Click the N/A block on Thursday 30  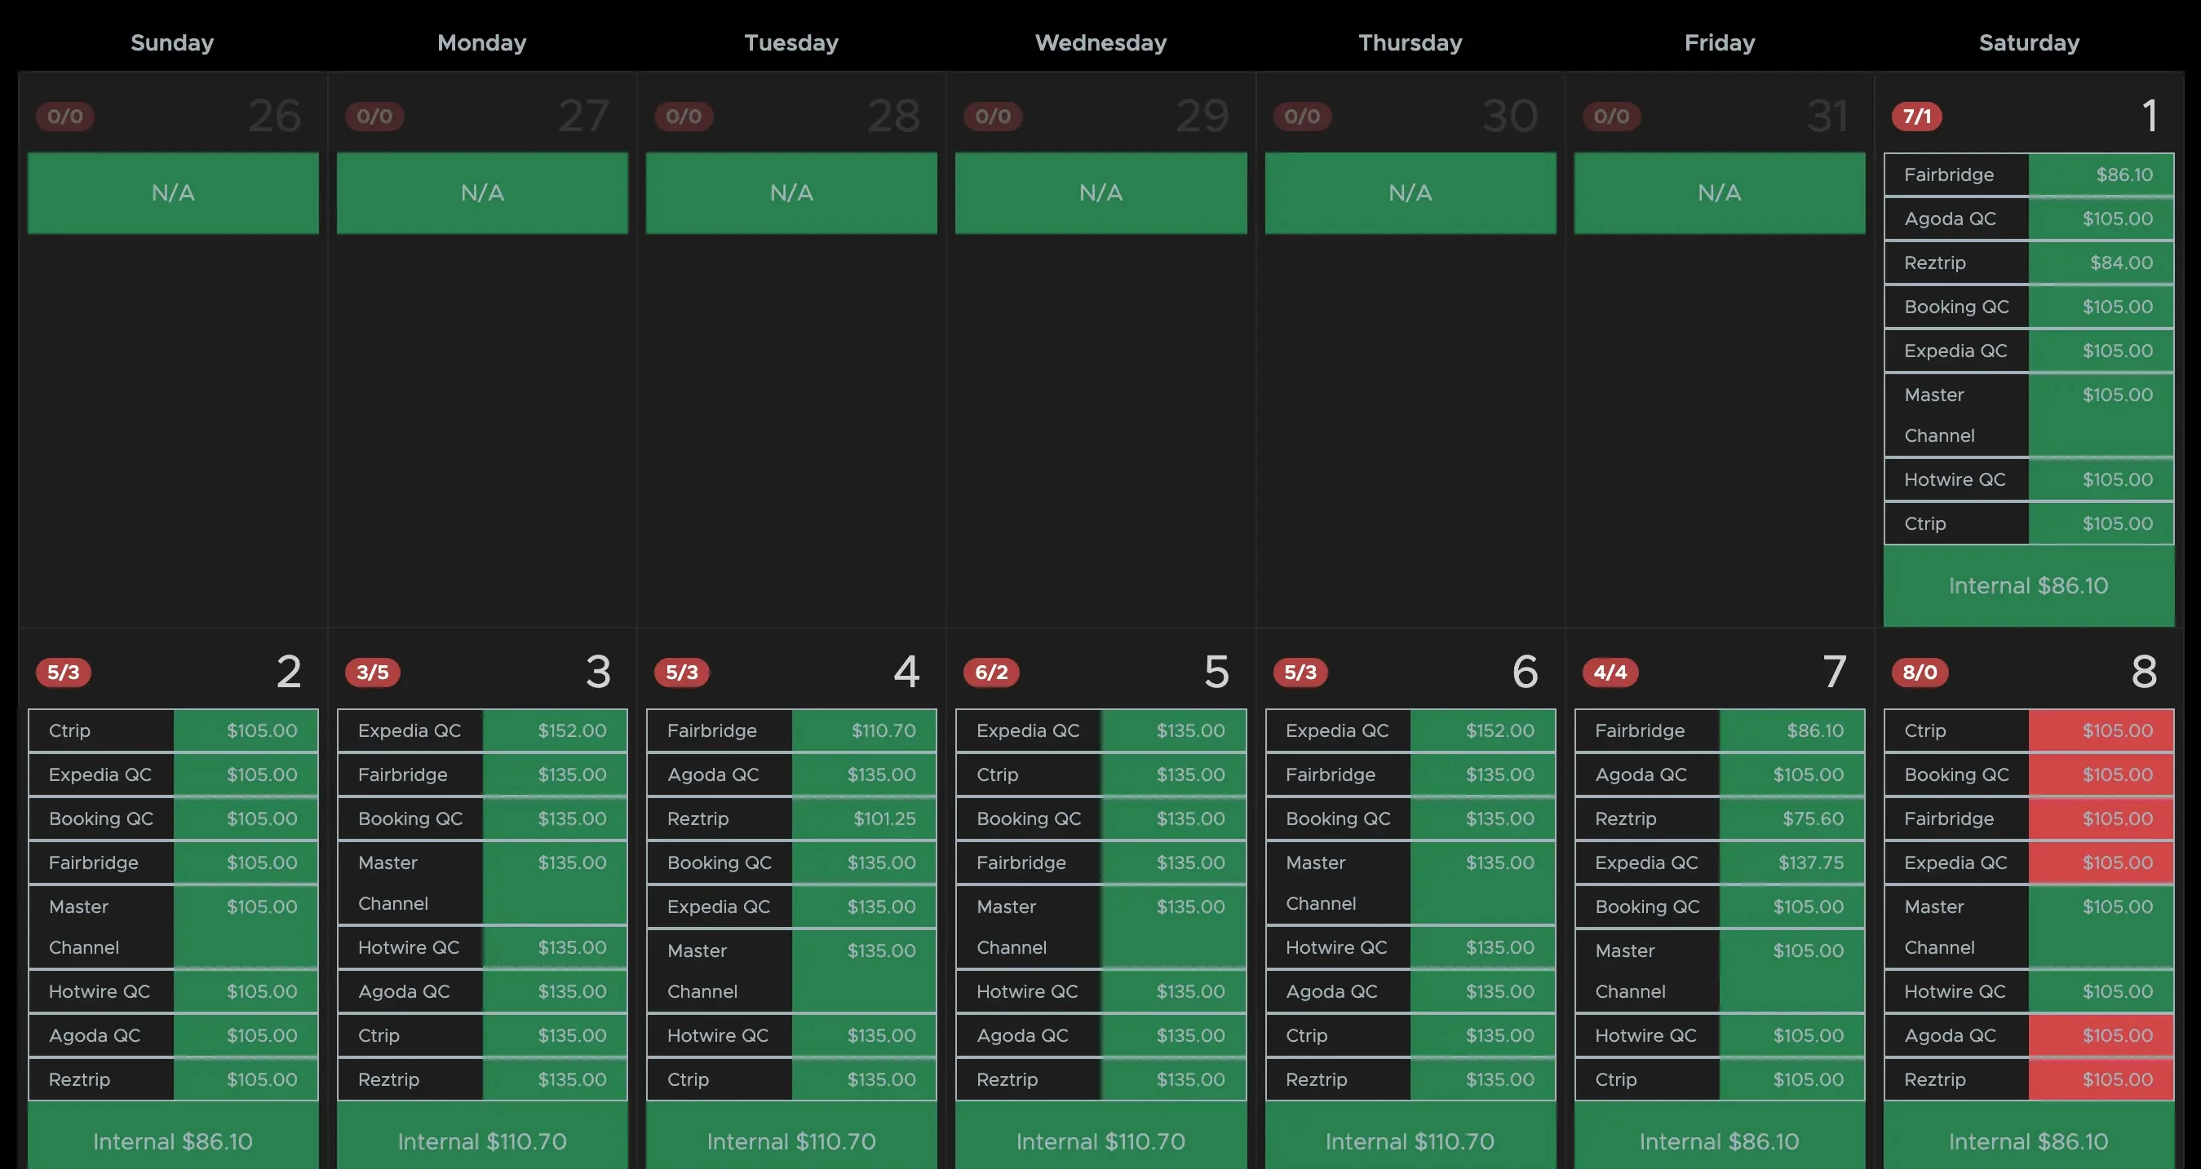pos(1410,193)
